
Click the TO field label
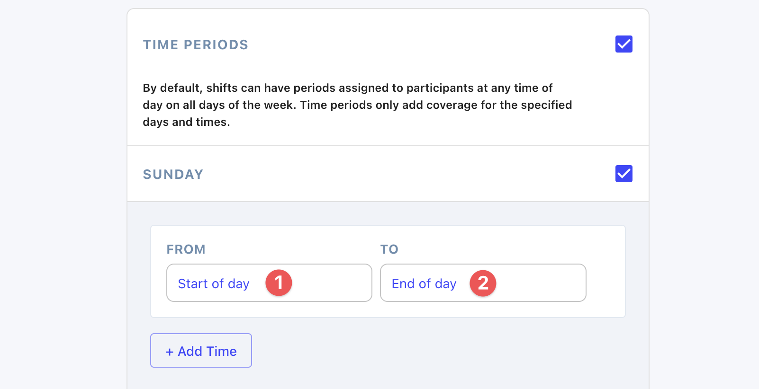pyautogui.click(x=389, y=249)
